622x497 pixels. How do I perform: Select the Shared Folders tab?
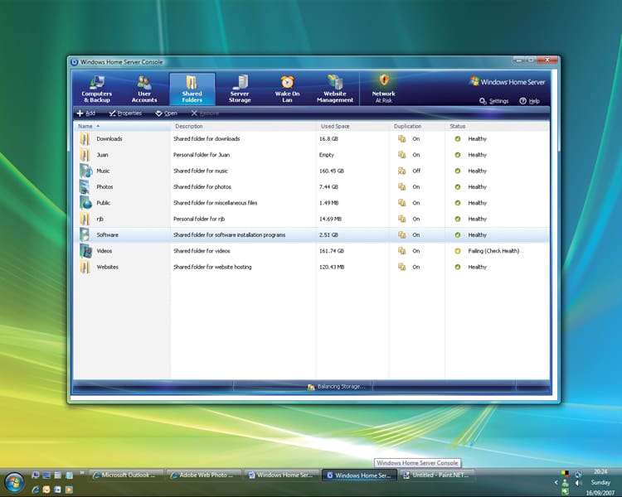192,89
